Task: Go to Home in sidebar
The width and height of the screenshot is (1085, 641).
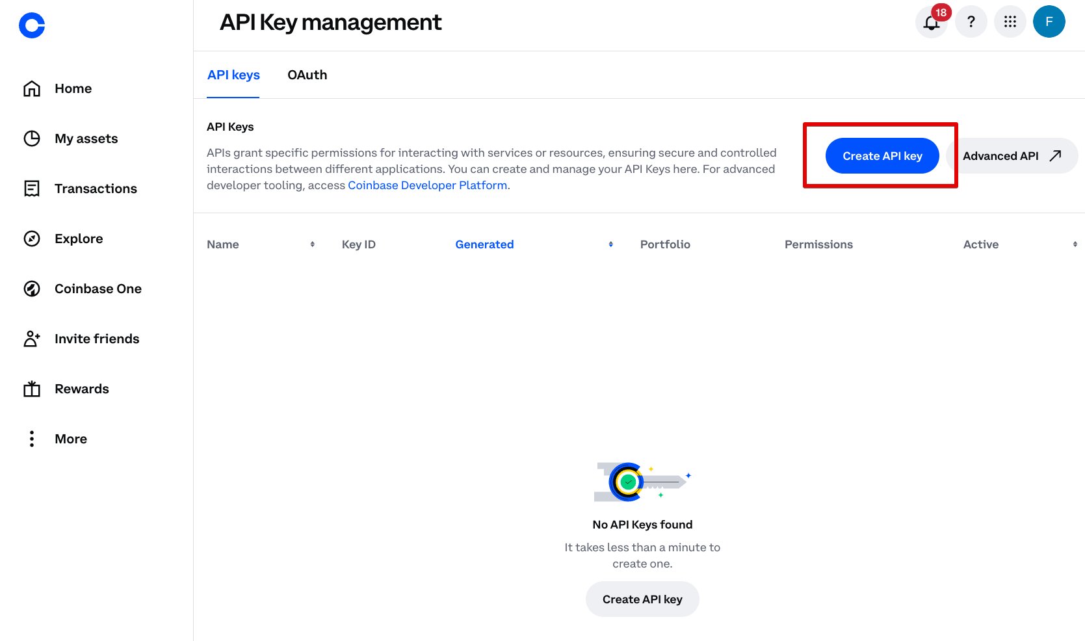Action: (x=73, y=88)
